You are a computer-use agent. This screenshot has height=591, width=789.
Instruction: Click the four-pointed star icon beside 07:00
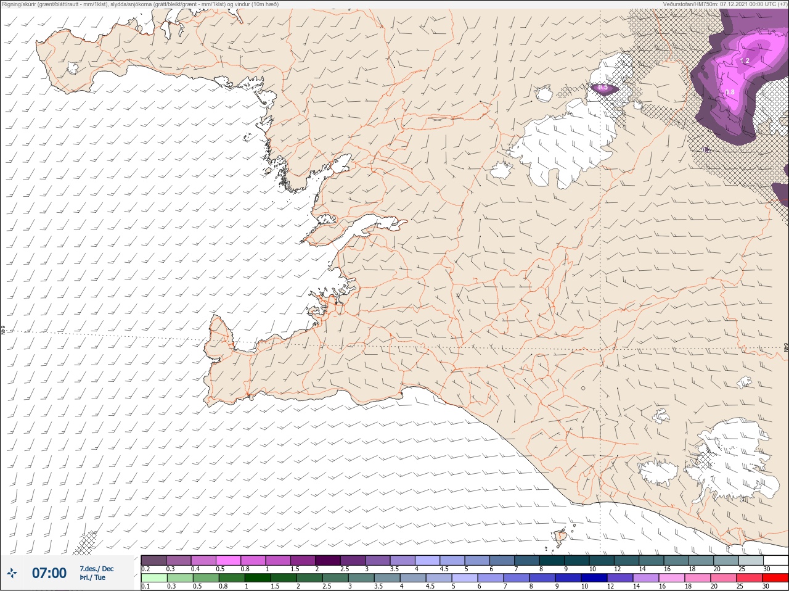tap(12, 574)
